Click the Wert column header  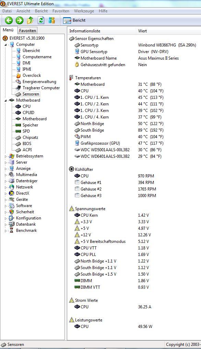168,31
